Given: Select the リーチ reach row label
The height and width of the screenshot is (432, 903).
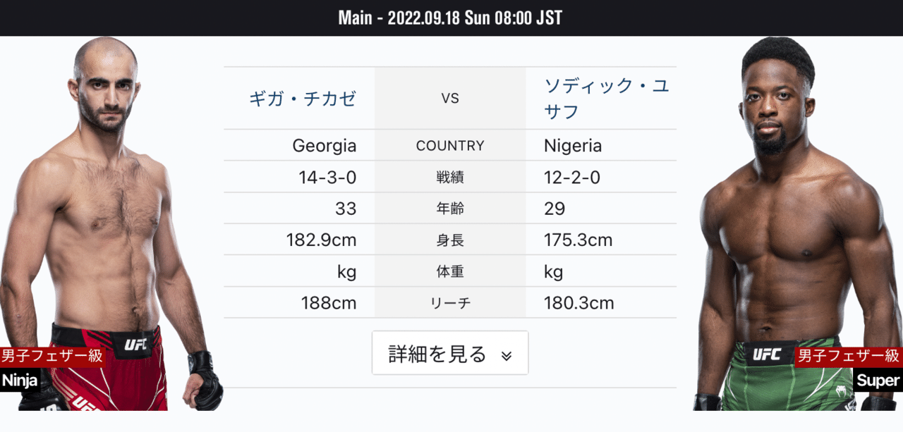Looking at the screenshot, I should pyautogui.click(x=450, y=303).
